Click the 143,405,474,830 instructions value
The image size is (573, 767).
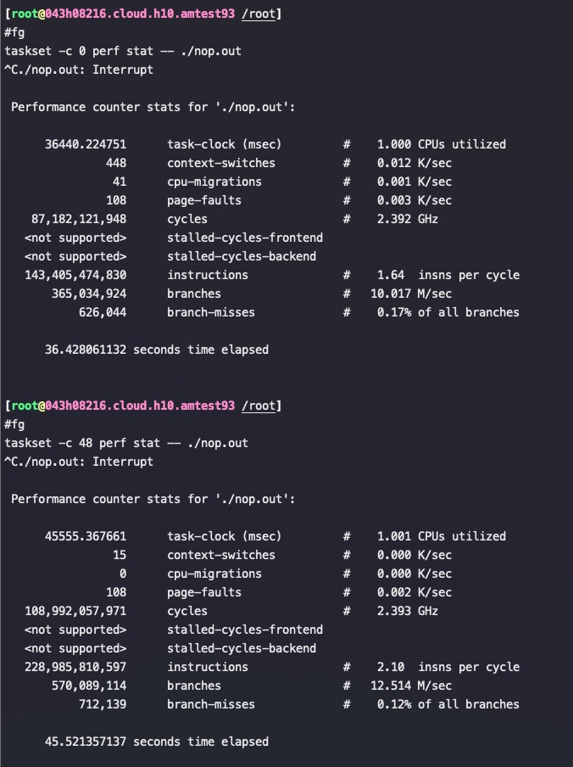pos(75,275)
